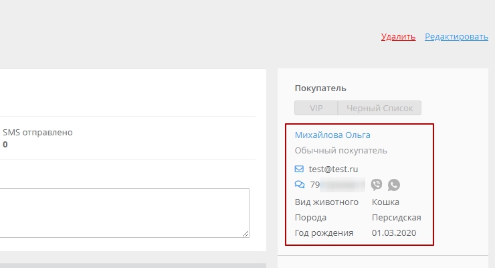Open customer profile Михайлова Ольга
The height and width of the screenshot is (268, 495).
pyautogui.click(x=332, y=135)
